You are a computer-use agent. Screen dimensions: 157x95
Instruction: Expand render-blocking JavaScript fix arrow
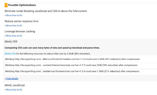point(5,15)
